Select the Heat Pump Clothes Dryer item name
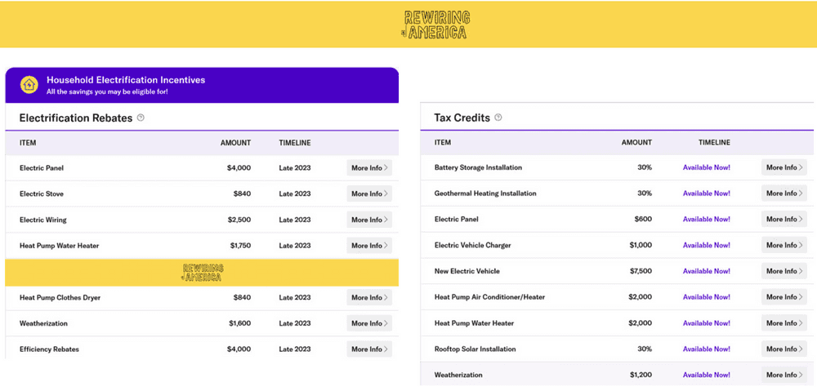This screenshot has width=817, height=387. click(60, 297)
